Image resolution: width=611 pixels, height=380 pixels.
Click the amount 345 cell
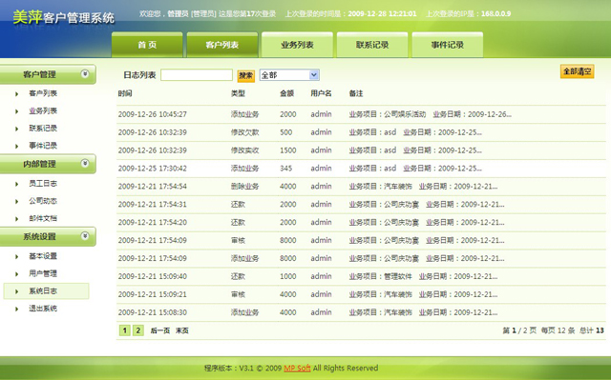(x=286, y=169)
